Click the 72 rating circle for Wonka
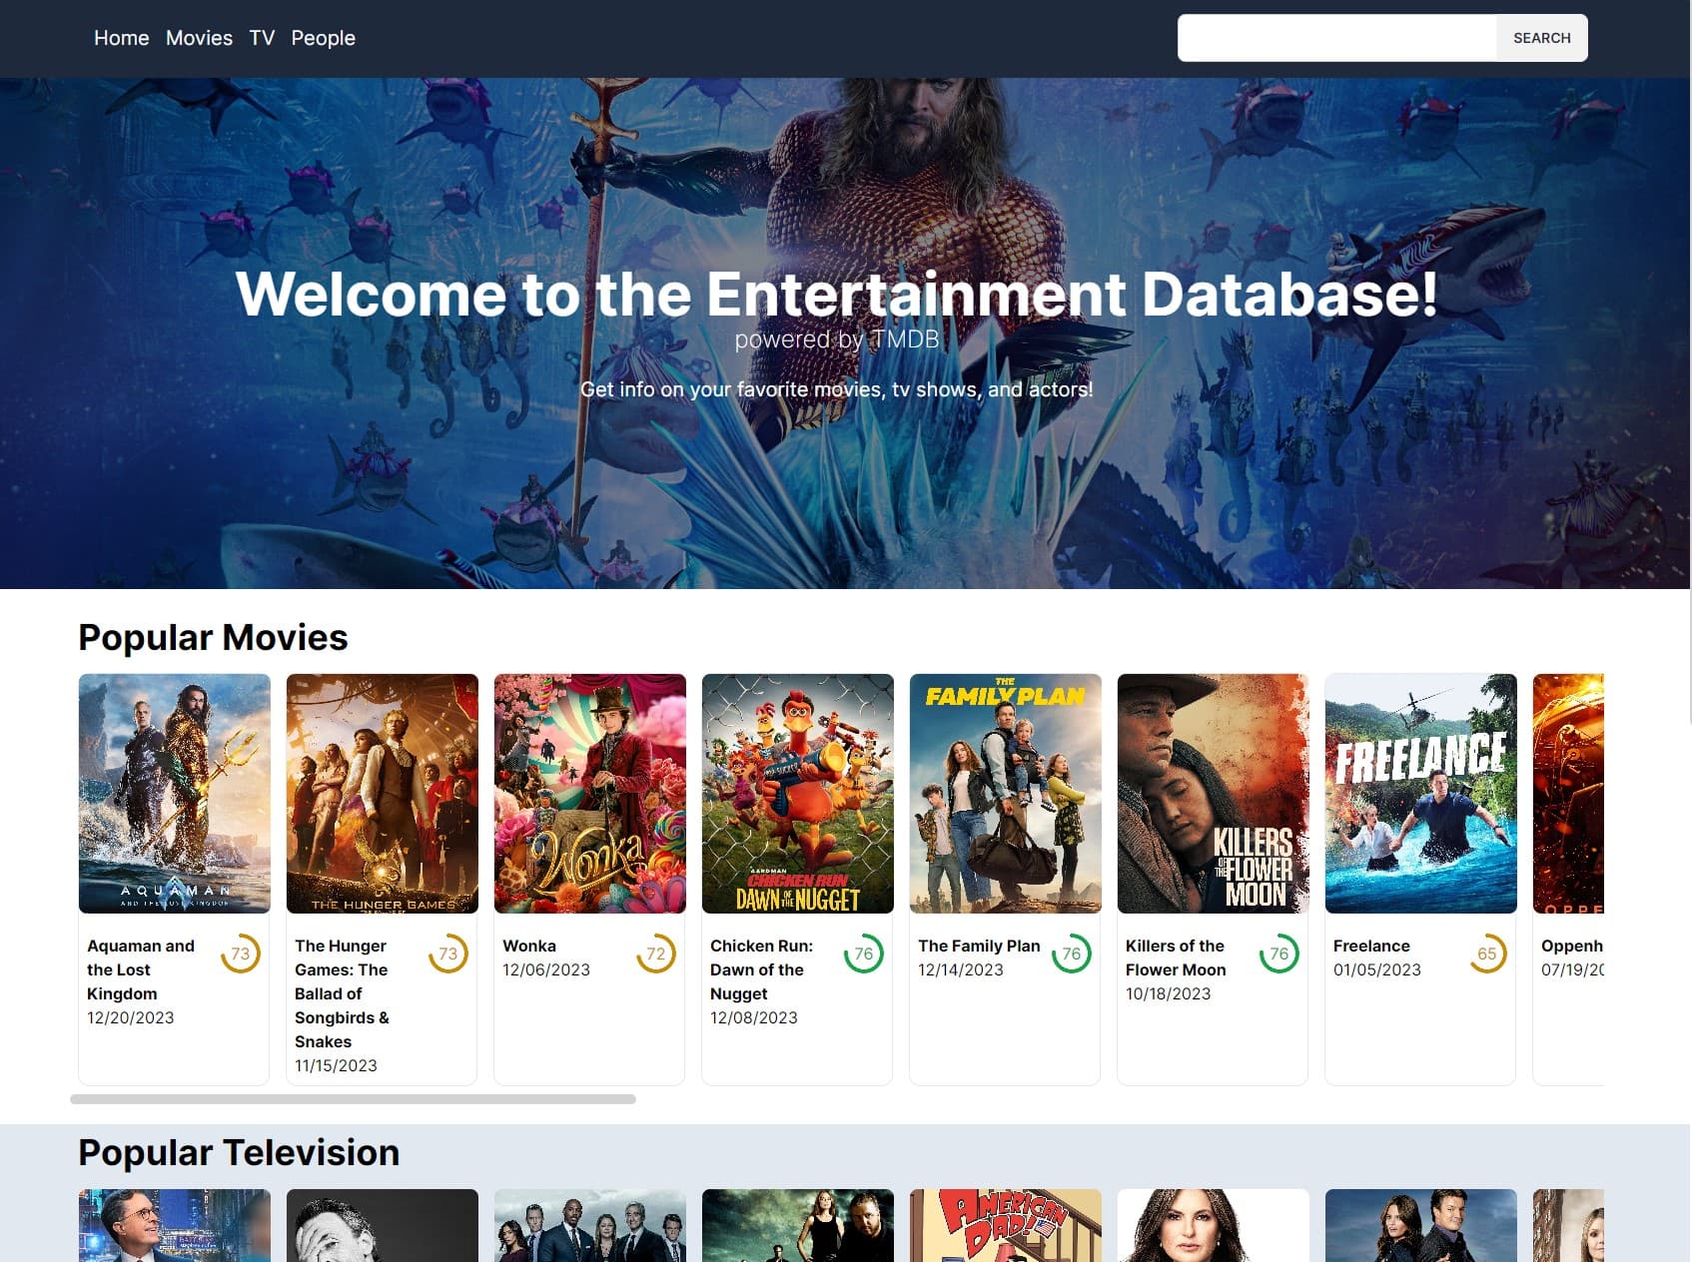Image resolution: width=1692 pixels, height=1262 pixels. click(656, 954)
